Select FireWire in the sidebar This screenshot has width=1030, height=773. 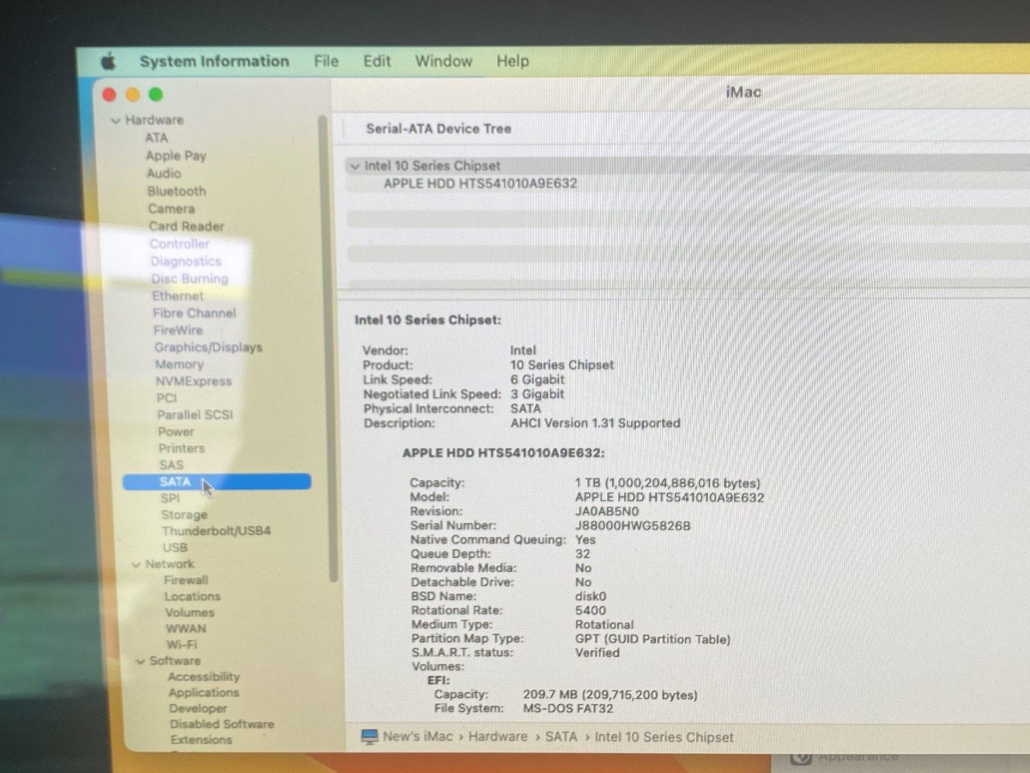pos(178,330)
